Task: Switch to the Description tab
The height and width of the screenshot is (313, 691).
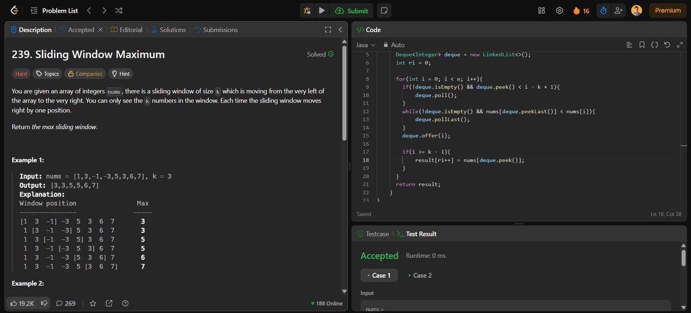Action: pyautogui.click(x=31, y=29)
